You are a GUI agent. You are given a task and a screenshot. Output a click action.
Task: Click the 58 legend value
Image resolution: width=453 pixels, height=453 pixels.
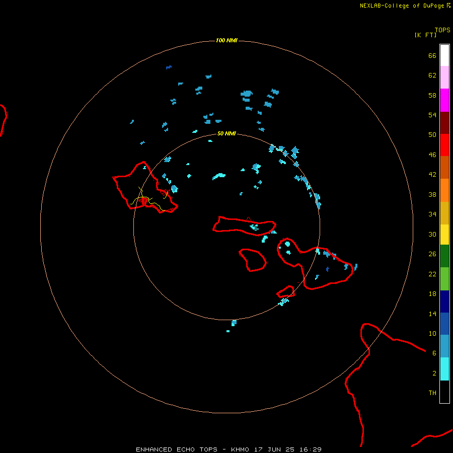pos(432,95)
